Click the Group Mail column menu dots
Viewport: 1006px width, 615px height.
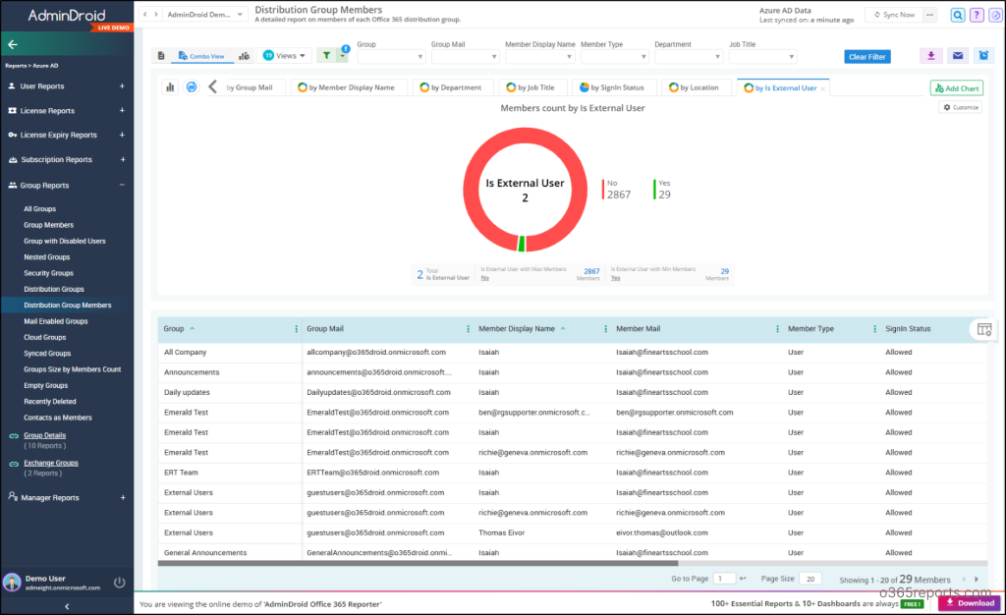pyautogui.click(x=468, y=329)
